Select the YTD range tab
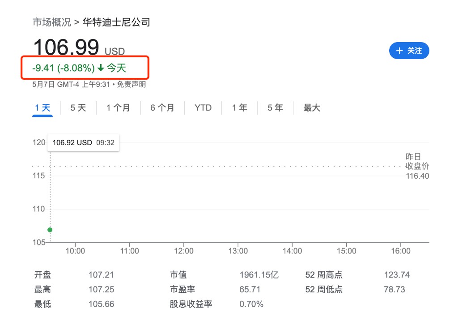This screenshot has width=458, height=317. coord(203,108)
